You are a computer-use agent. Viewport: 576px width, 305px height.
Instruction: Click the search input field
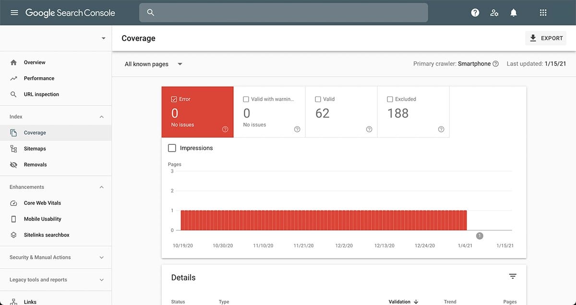point(283,12)
